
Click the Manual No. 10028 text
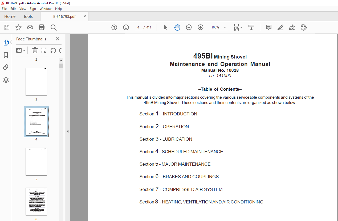coord(220,70)
